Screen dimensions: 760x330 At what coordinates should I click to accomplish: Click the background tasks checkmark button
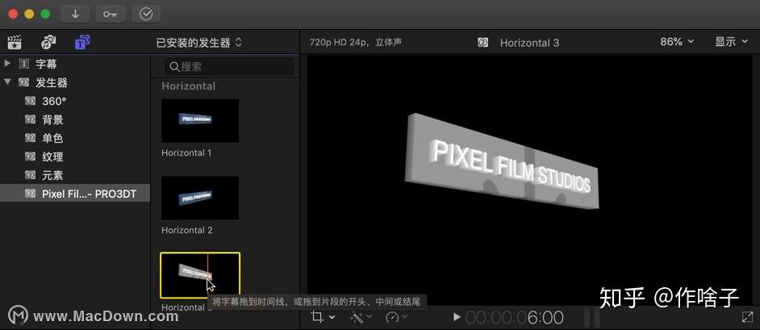(x=146, y=14)
